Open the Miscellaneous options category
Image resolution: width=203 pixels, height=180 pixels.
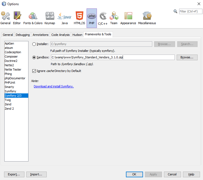pyautogui.click(x=147, y=18)
